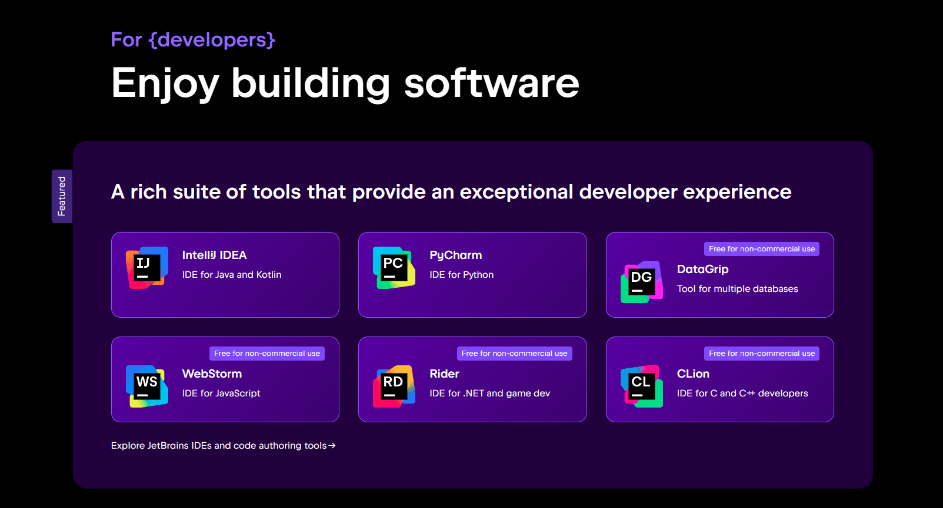This screenshot has height=508, width=943.
Task: Click the "For {developers}" purple heading
Action: pyautogui.click(x=193, y=39)
